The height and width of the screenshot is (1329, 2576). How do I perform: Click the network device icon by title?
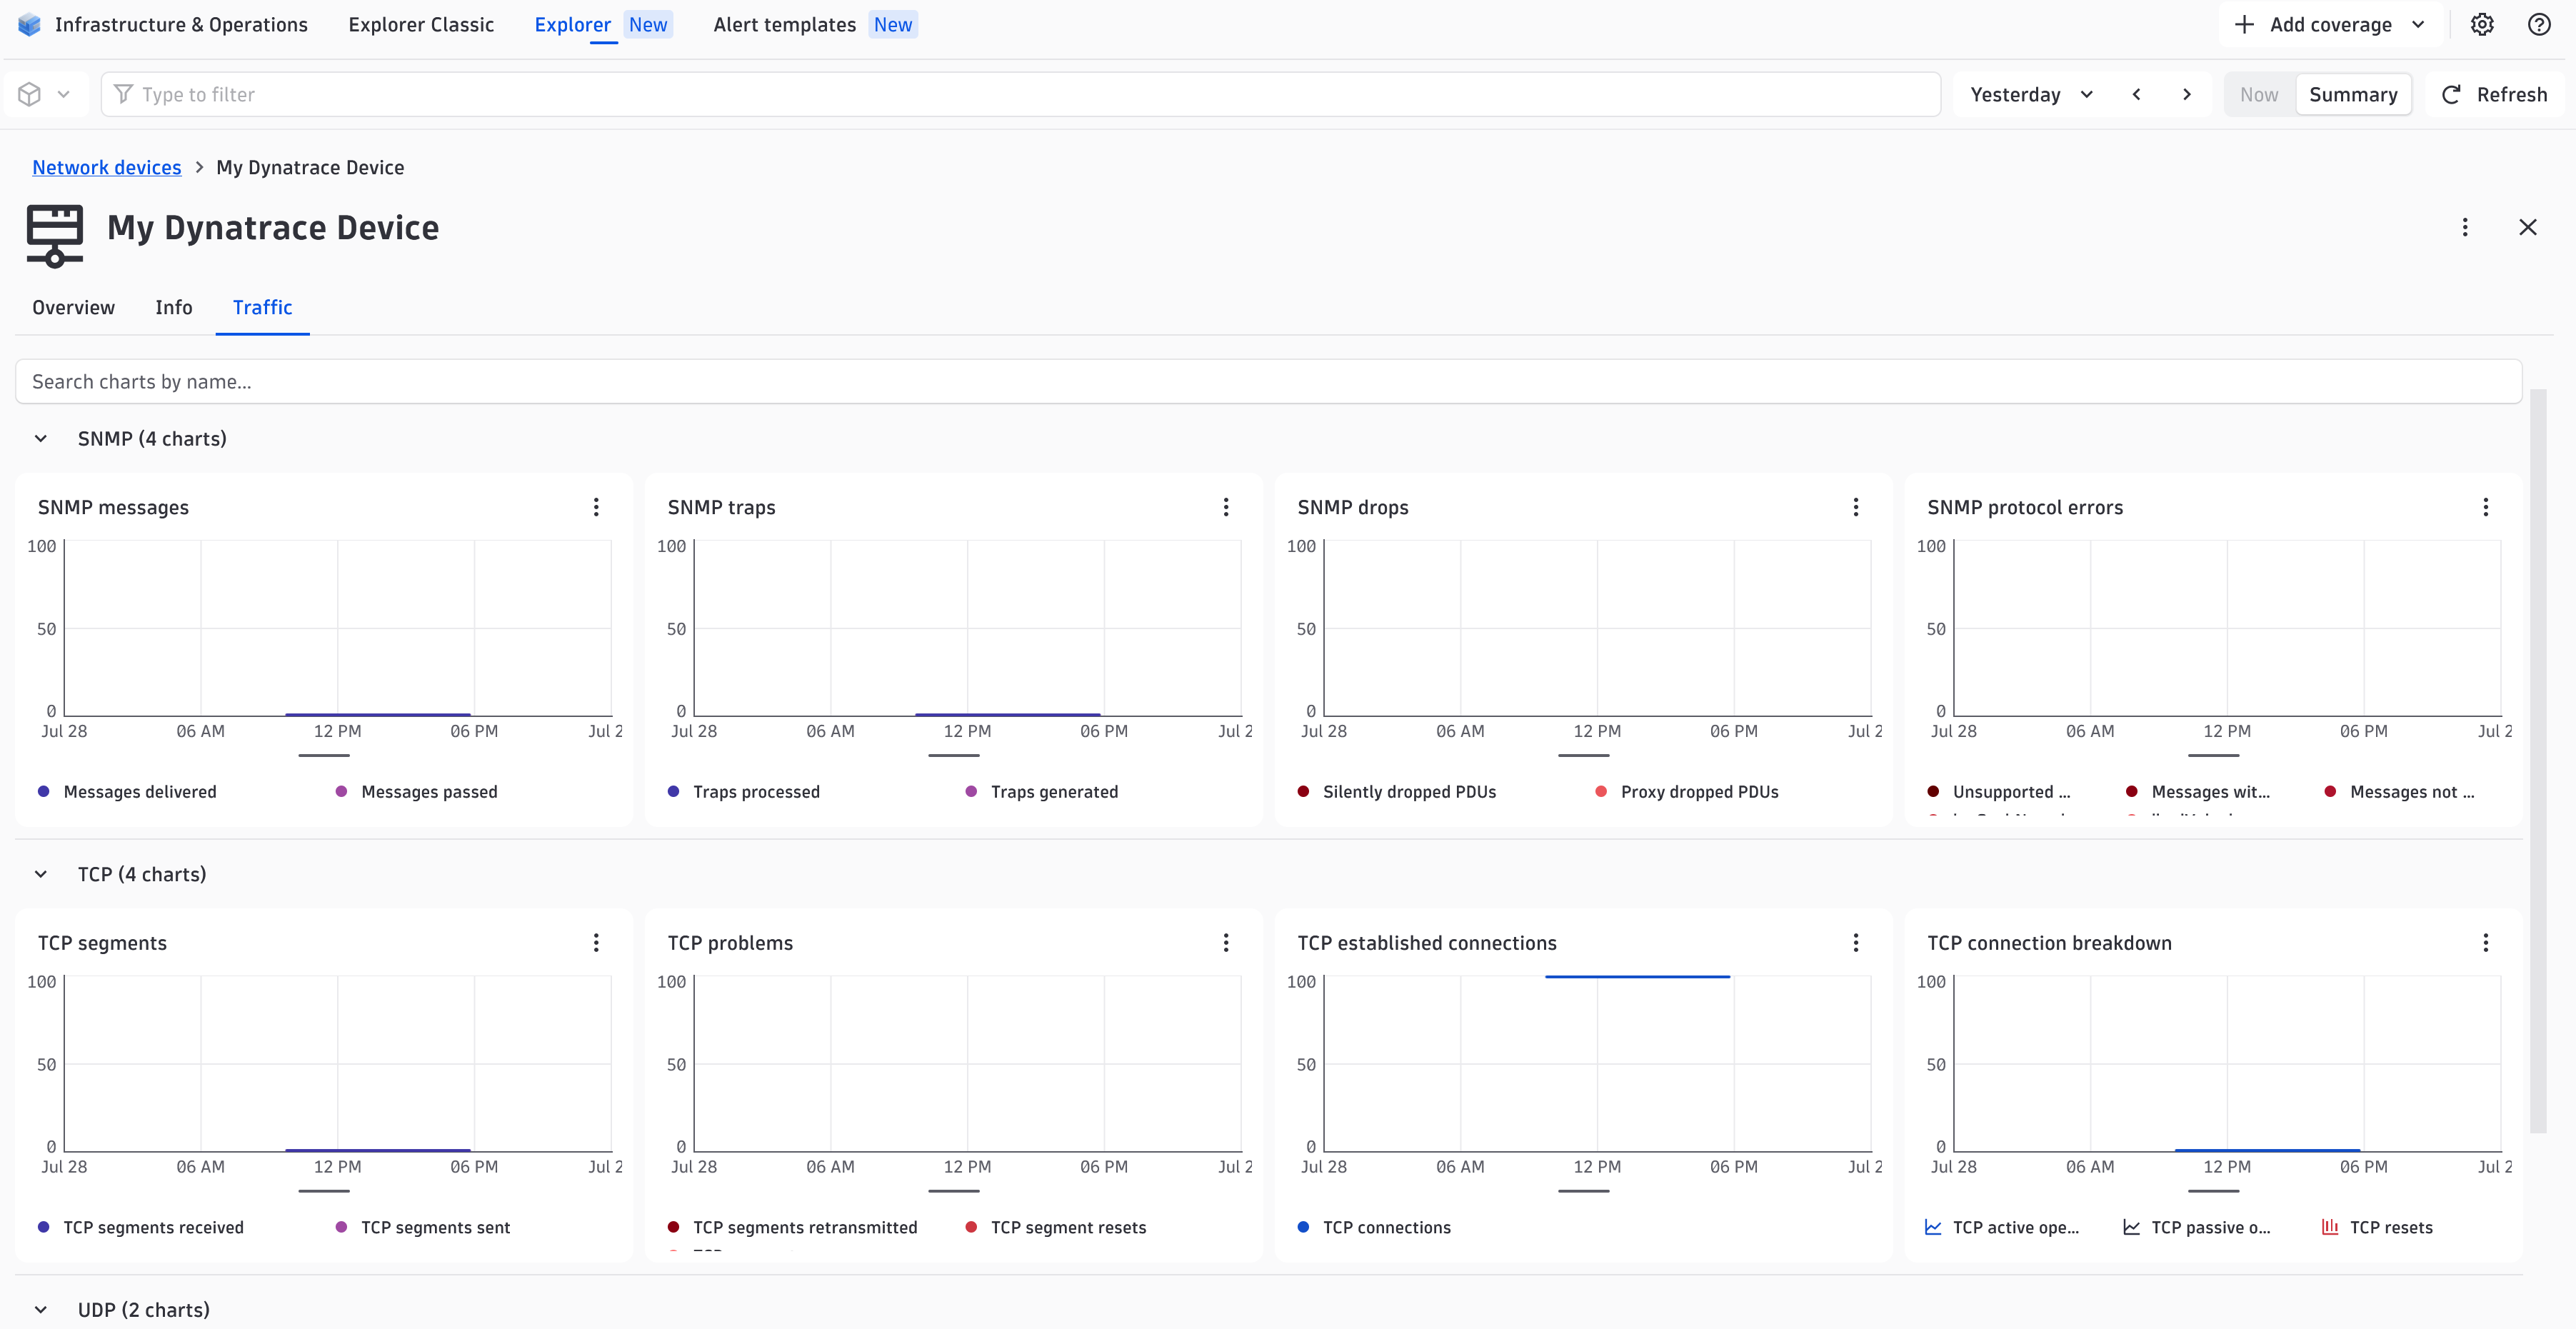pos(55,236)
